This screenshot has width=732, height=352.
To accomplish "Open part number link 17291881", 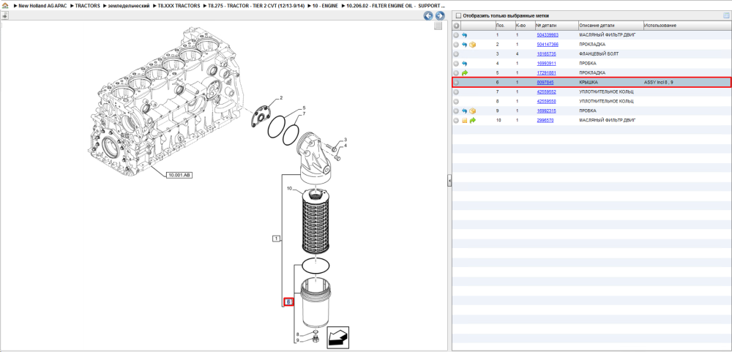I will tap(546, 73).
